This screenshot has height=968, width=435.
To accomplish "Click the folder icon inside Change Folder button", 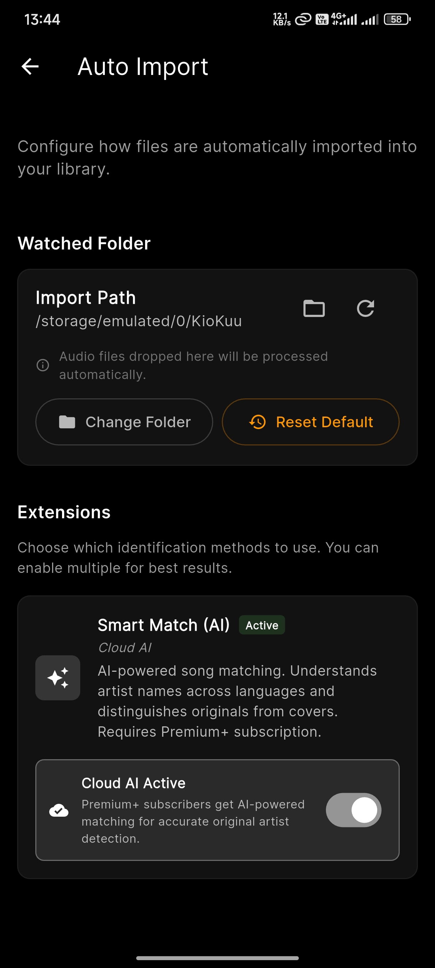I will click(67, 422).
